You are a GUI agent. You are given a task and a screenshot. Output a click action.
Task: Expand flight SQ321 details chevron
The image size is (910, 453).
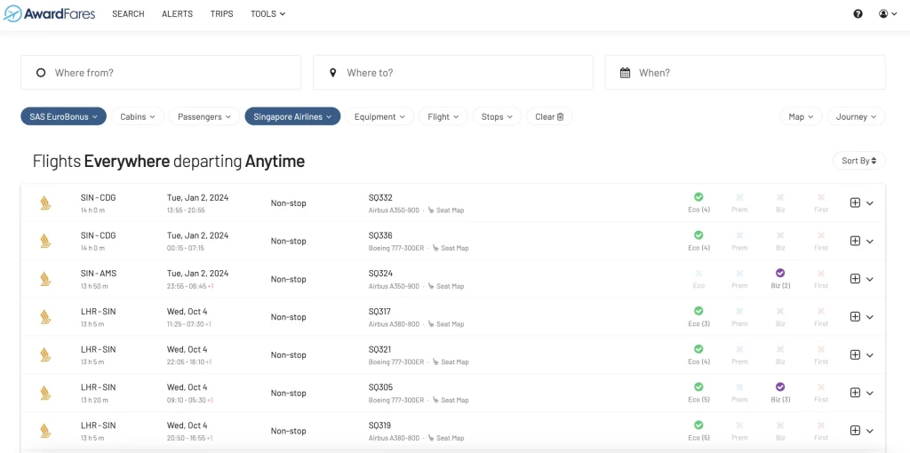tap(869, 355)
